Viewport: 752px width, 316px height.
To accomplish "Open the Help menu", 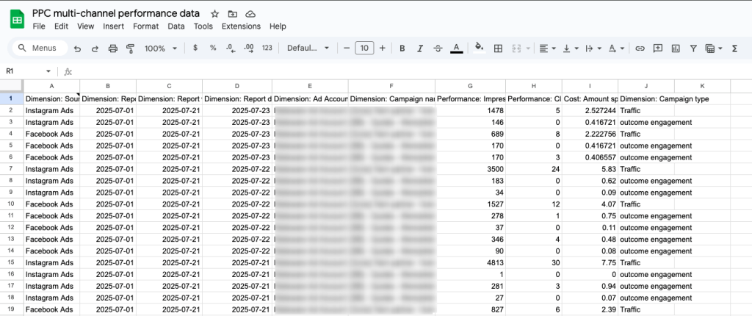I will (x=278, y=26).
